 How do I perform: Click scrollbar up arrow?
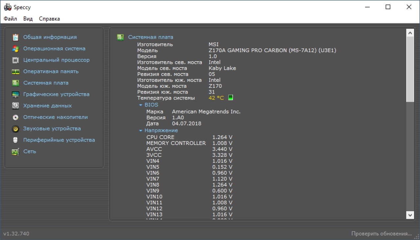(410, 33)
